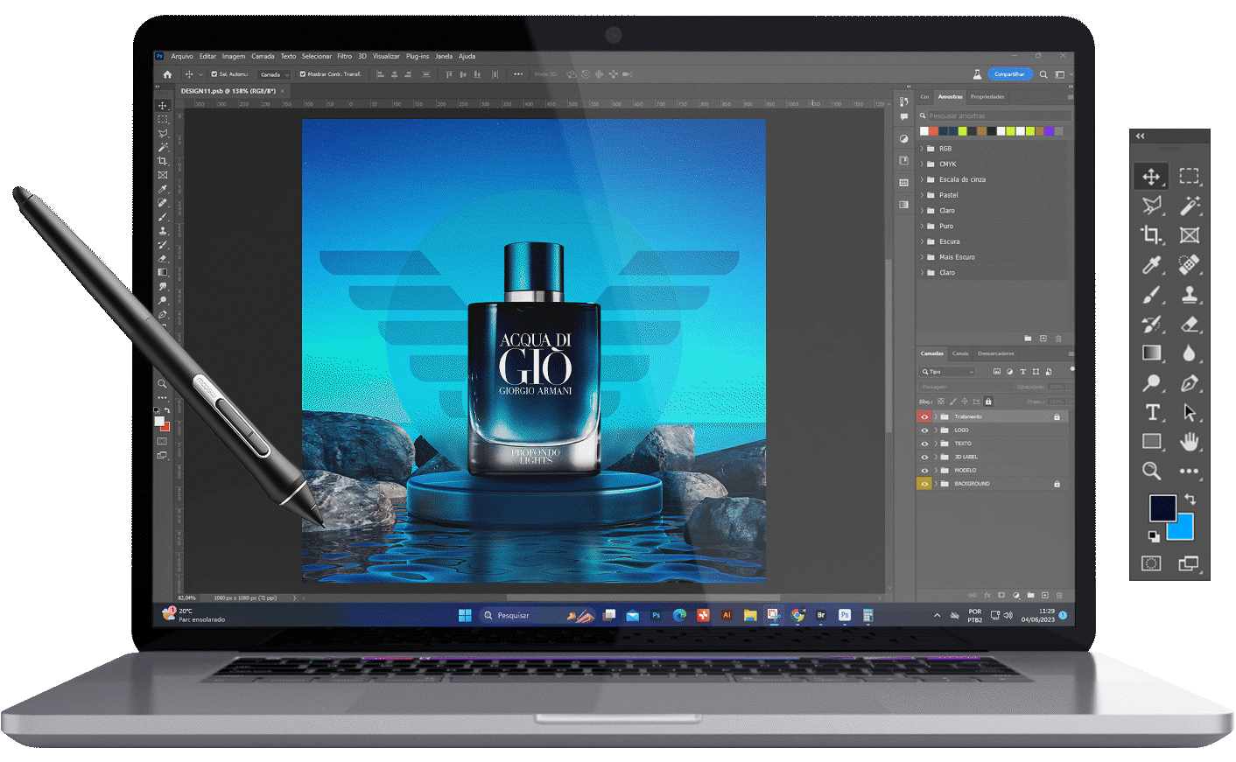Expand the RGB swatch folder
Image resolution: width=1236 pixels, height=762 pixels.
click(x=922, y=149)
